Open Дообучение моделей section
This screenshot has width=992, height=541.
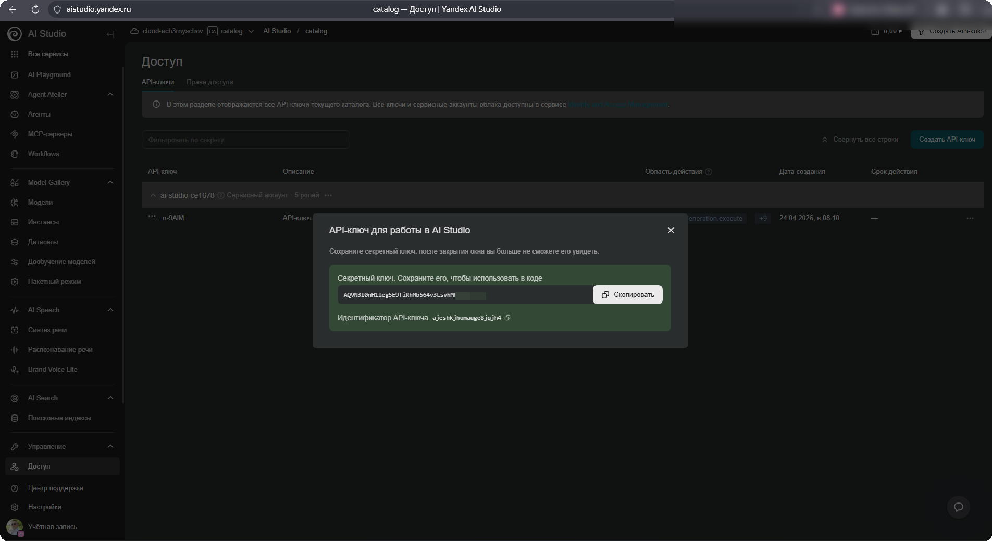[61, 261]
